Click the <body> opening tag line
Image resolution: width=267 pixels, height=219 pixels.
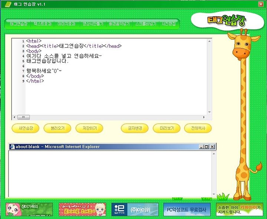(x=34, y=51)
